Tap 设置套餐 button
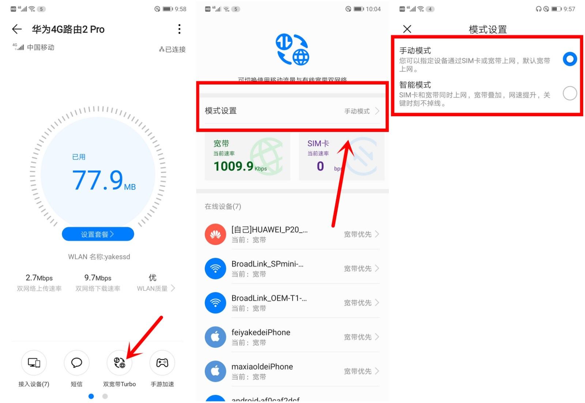585x403 pixels. pos(98,234)
